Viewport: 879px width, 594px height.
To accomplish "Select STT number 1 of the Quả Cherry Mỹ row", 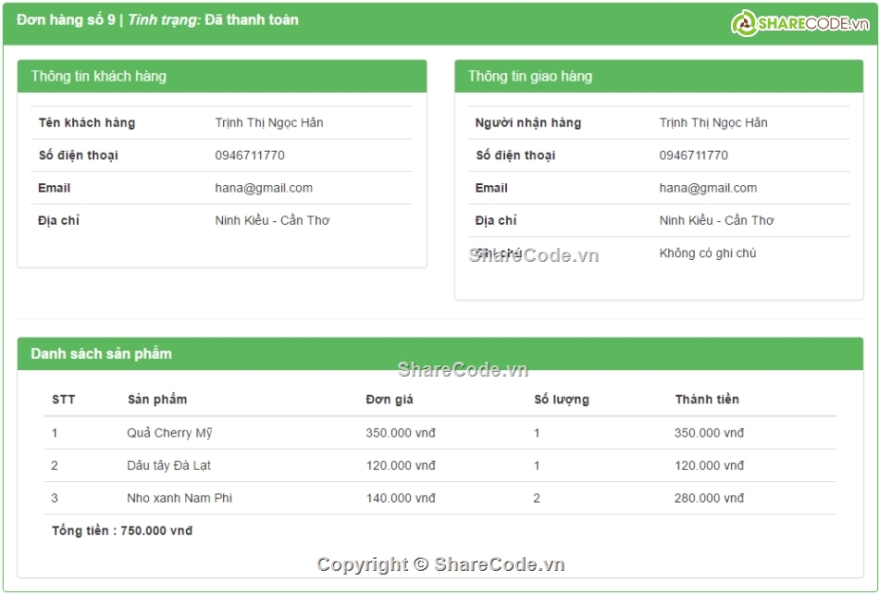I will [x=55, y=433].
